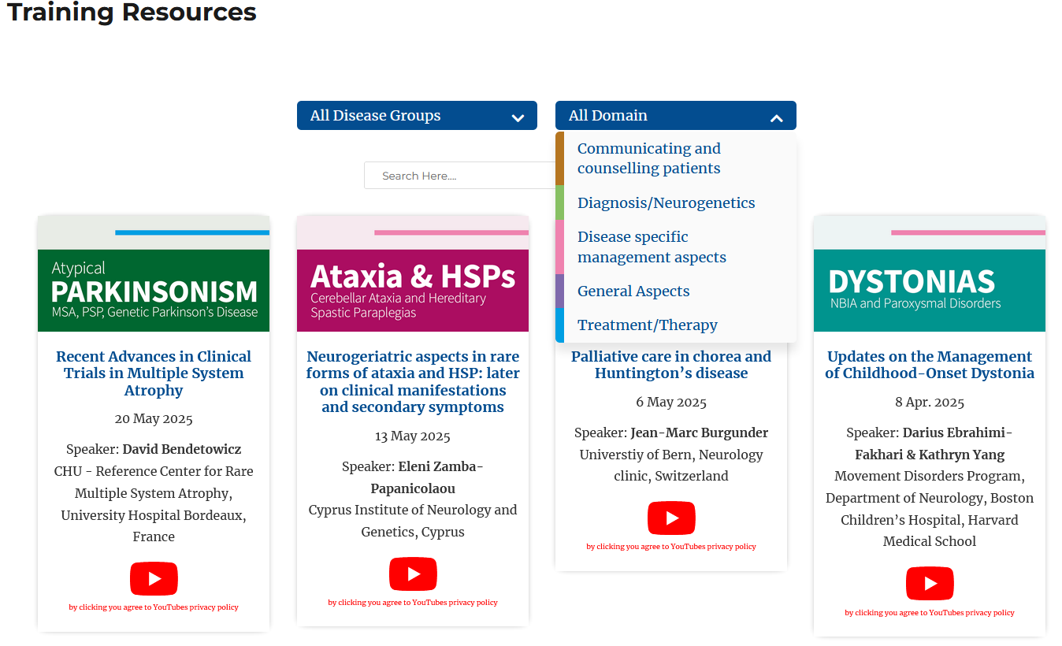Select Treatment/Therapy domain filter
Screen dimensions: 1062x646
(x=647, y=325)
